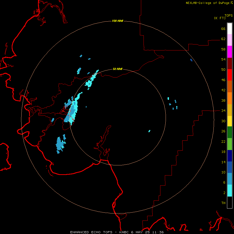Click the 50 NMI range ring label

coord(118,69)
